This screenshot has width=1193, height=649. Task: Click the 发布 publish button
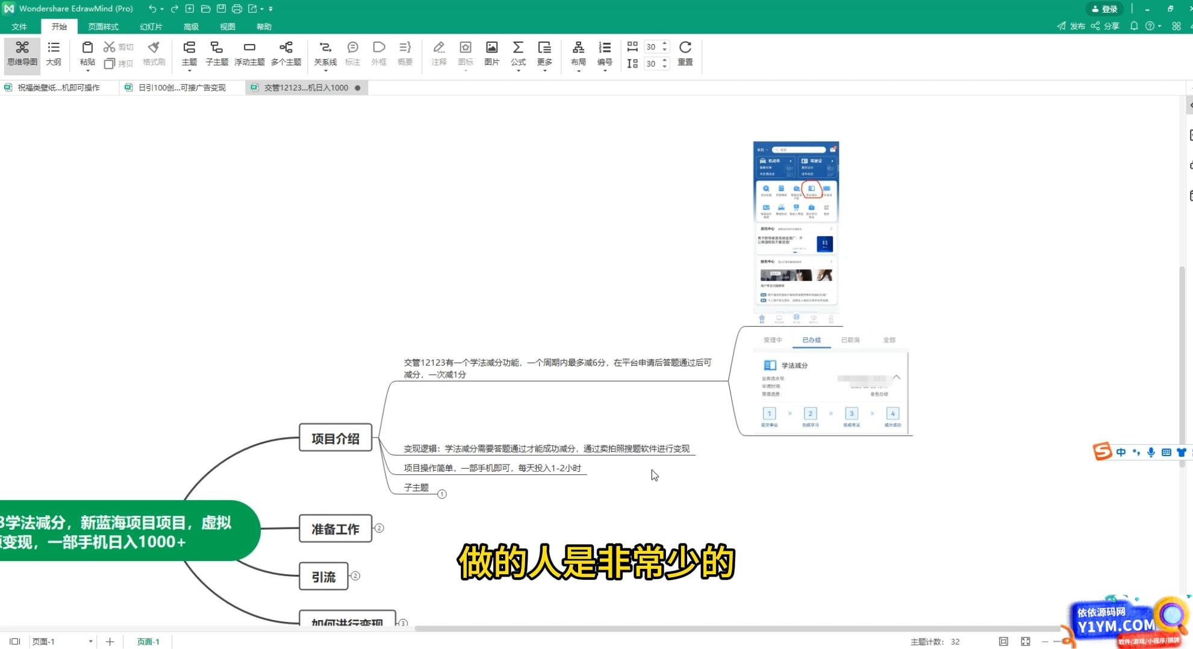pyautogui.click(x=1071, y=26)
